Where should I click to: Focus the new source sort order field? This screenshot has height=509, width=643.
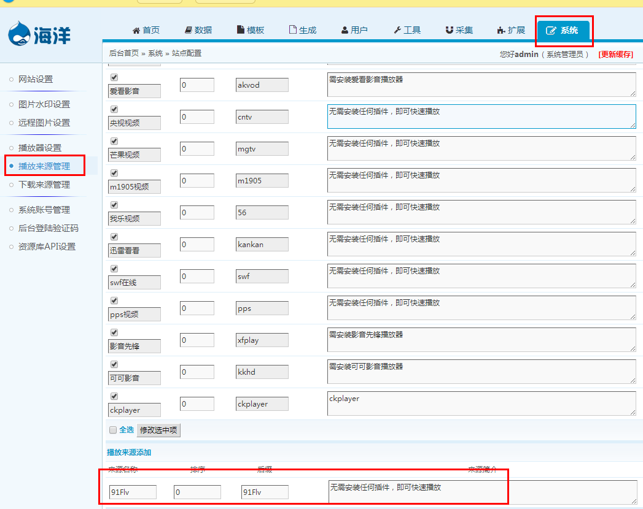[x=197, y=492]
